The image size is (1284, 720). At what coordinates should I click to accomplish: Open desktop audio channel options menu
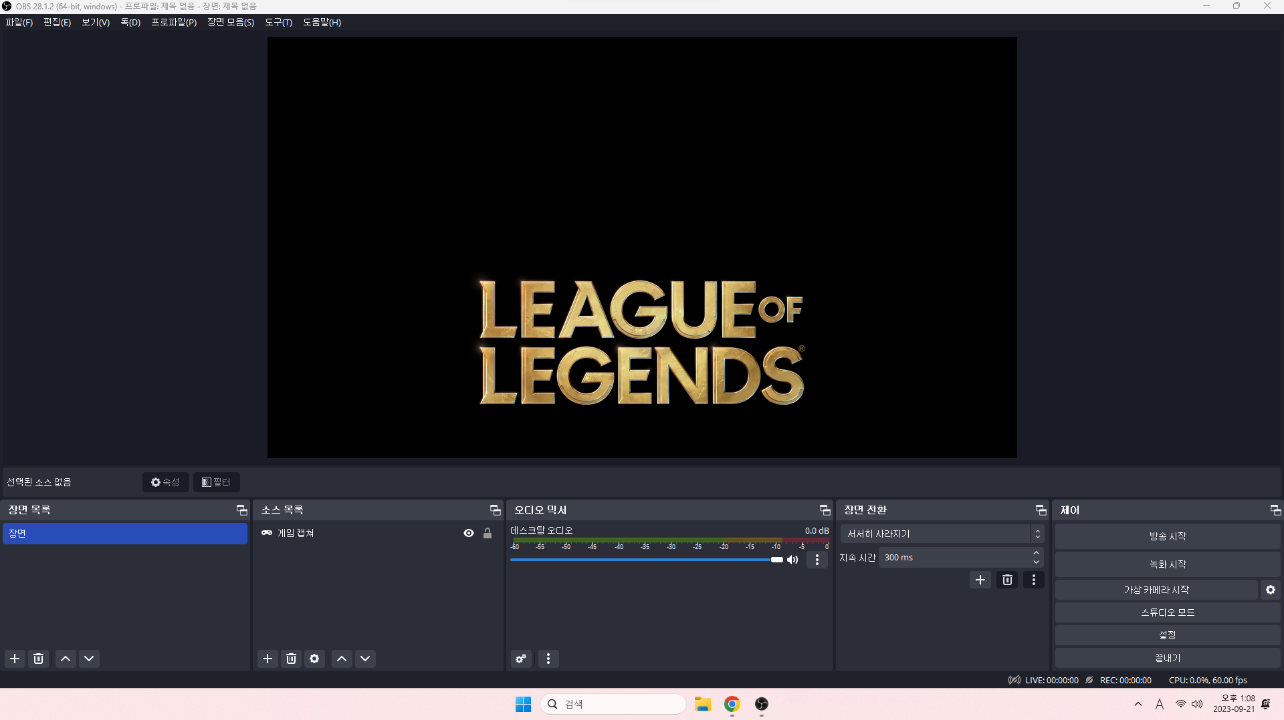[x=817, y=560]
